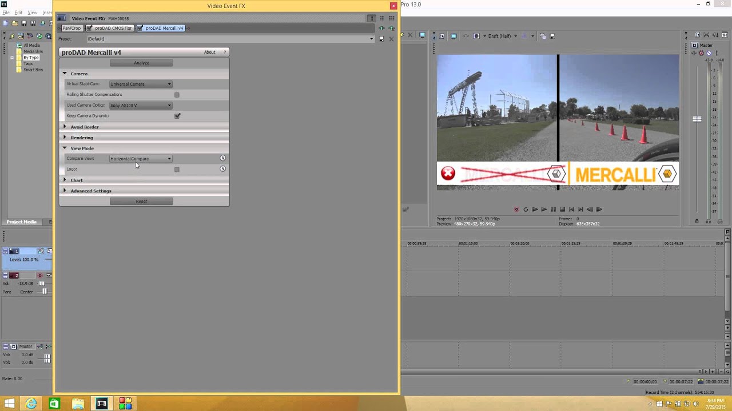Click the Play button in preview
Viewport: 732px width, 411px height.
tap(544, 209)
